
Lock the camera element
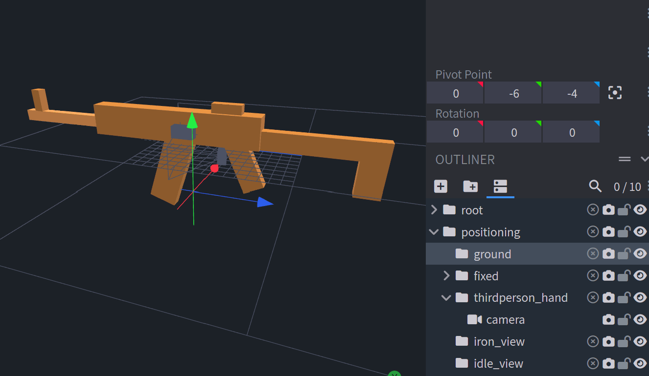(624, 320)
